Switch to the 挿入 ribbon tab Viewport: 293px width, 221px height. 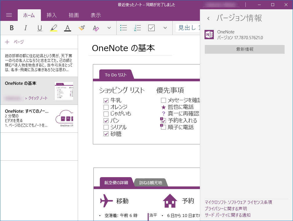pyautogui.click(x=51, y=15)
